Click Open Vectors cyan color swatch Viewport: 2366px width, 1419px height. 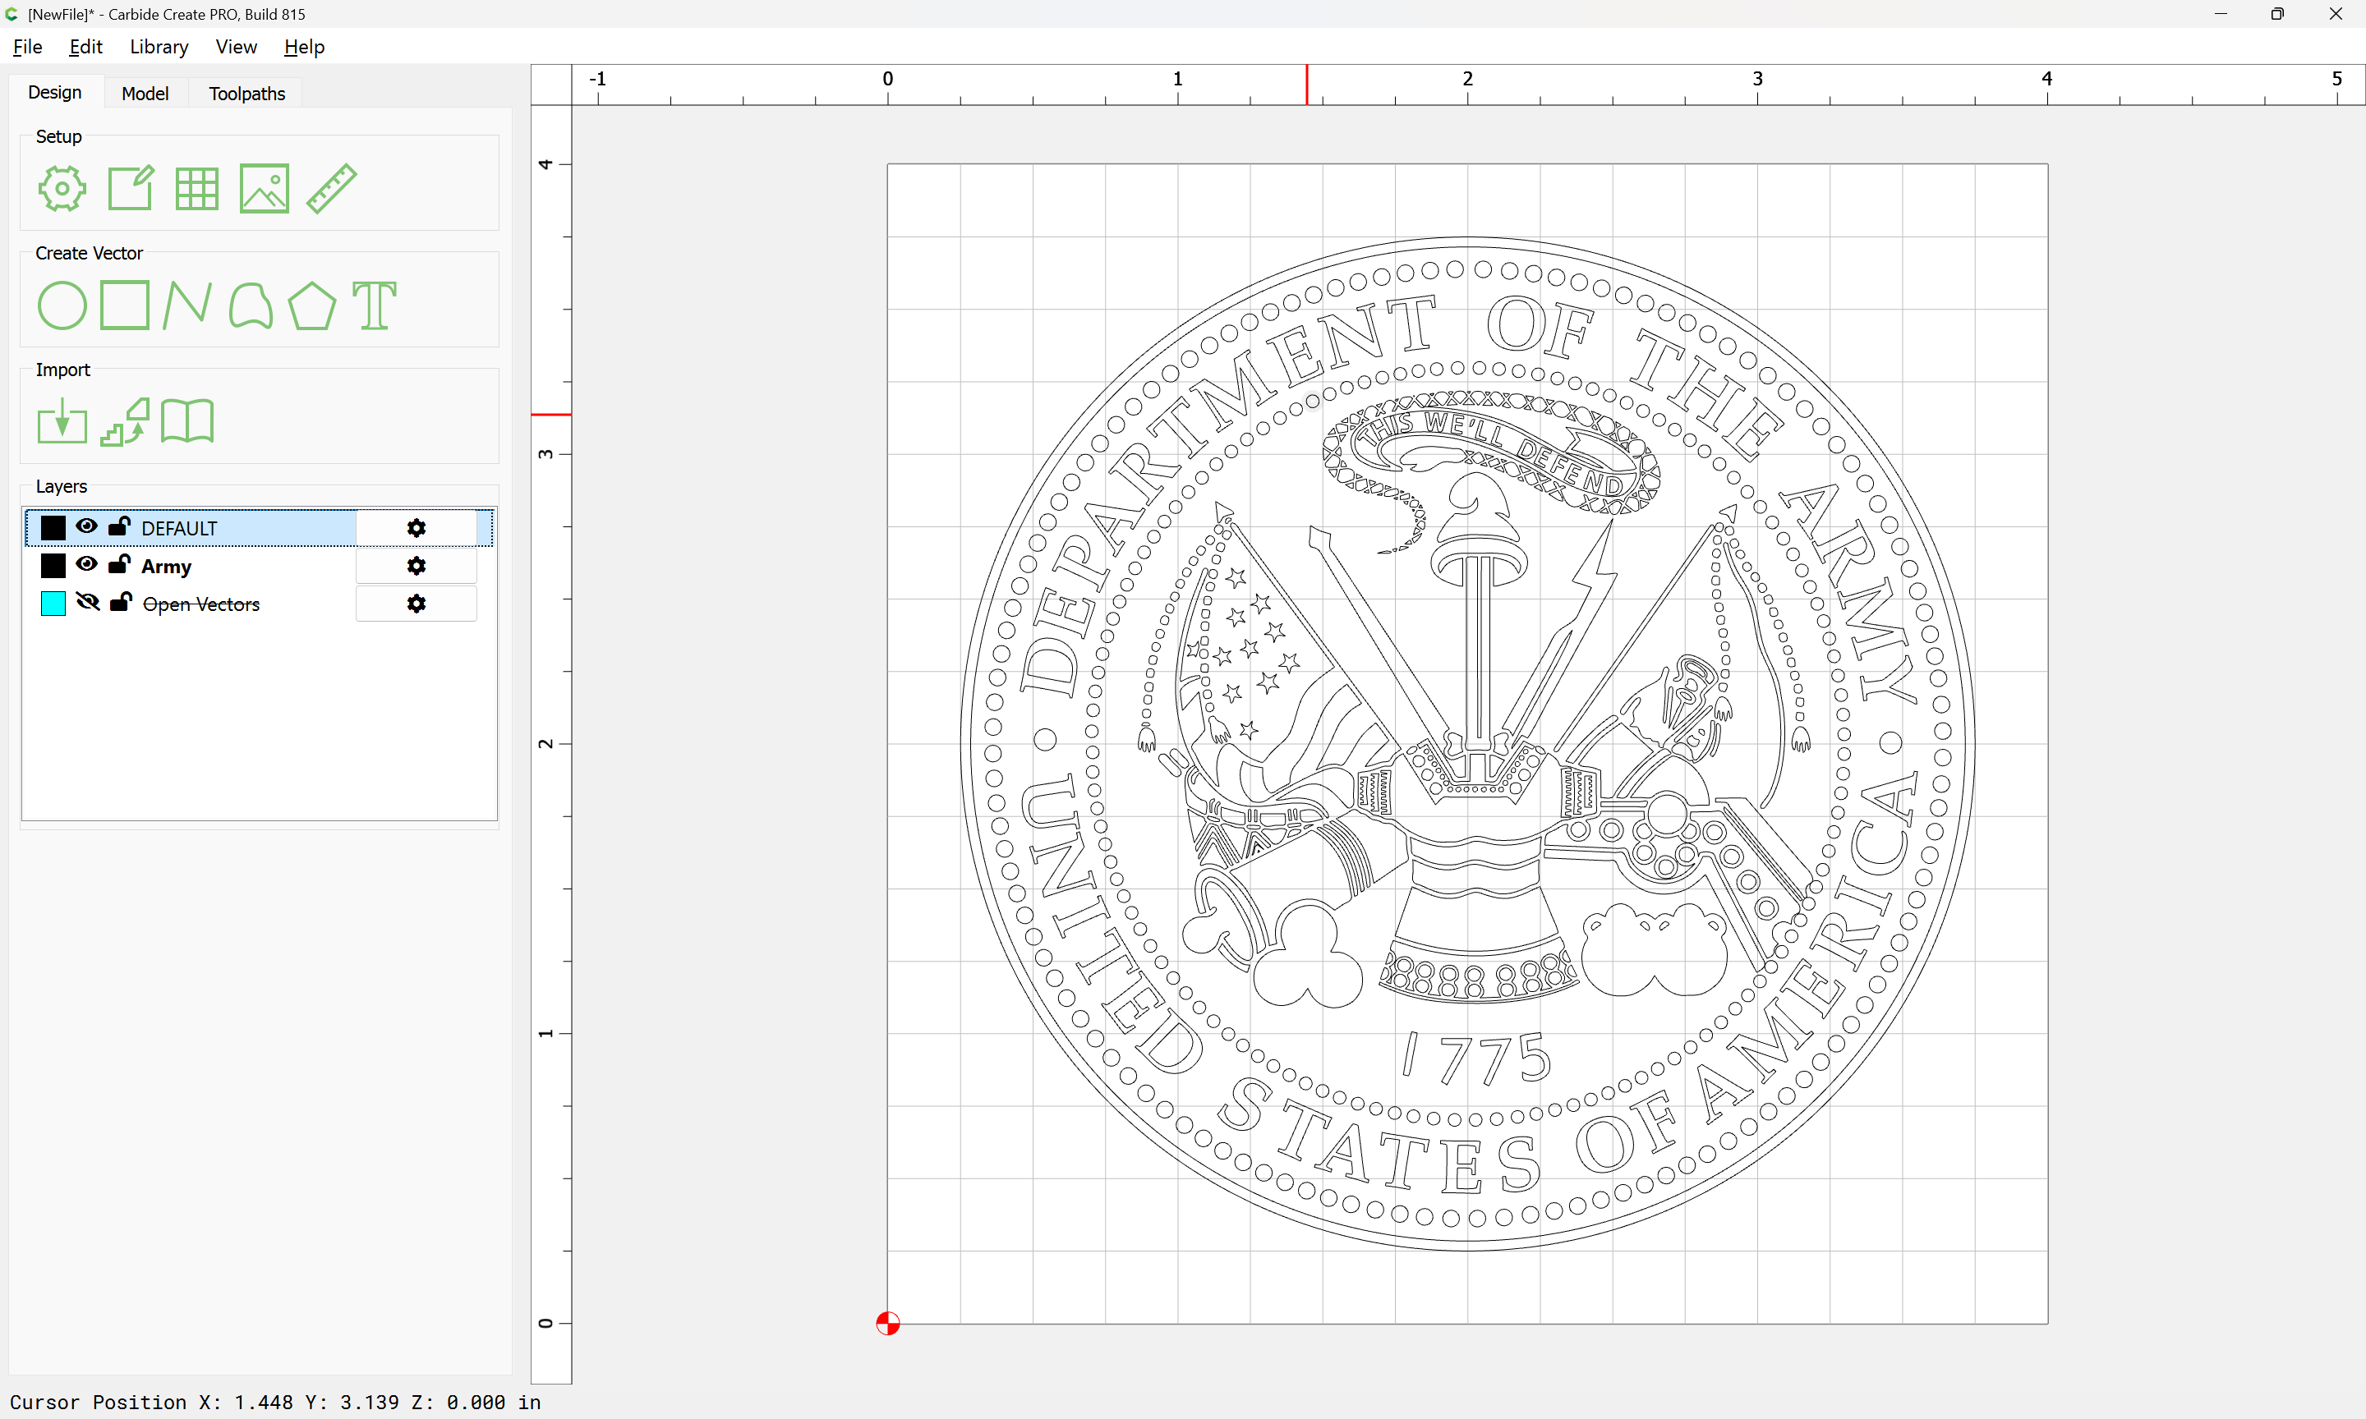pyautogui.click(x=53, y=604)
